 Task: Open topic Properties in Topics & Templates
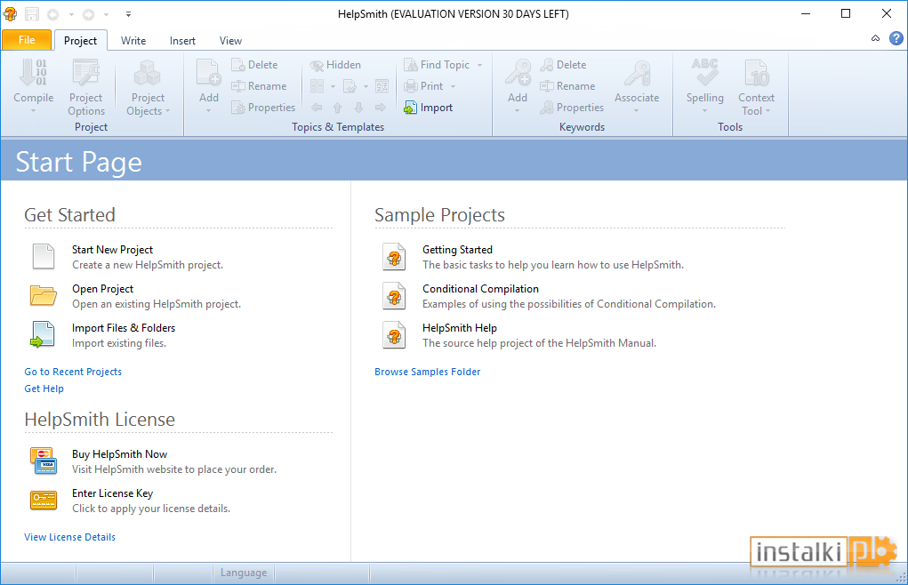pos(263,108)
